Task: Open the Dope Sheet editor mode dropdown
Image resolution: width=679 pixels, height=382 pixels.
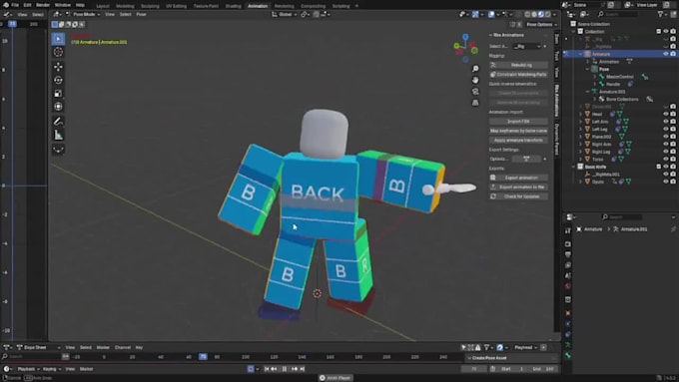Action: [x=38, y=347]
